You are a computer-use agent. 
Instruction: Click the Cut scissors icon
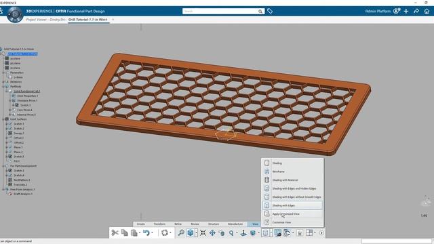(115, 232)
